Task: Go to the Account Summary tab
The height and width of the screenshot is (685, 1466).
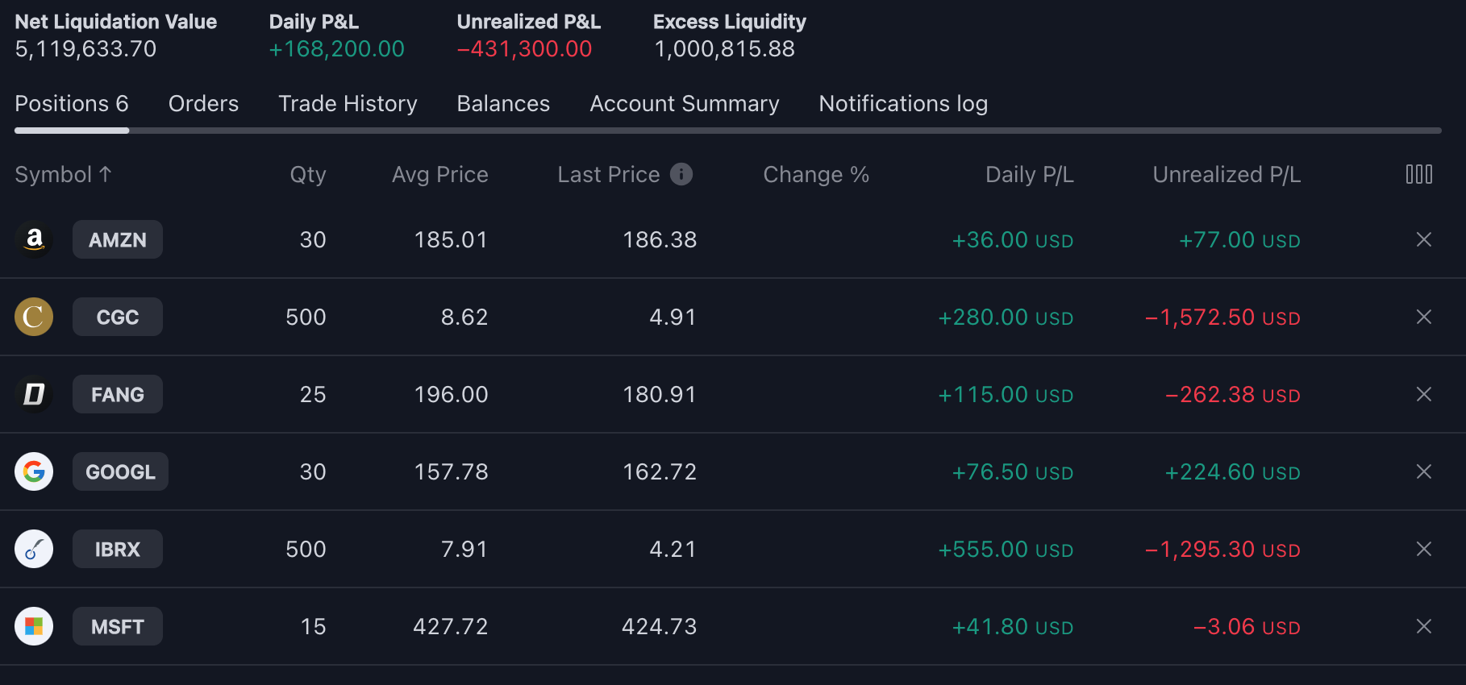Action: pos(684,104)
